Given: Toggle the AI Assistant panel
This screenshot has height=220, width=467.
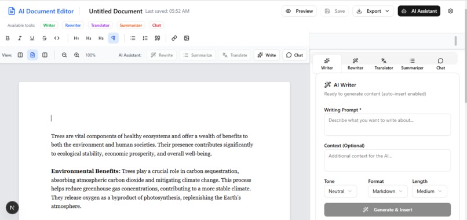Looking at the screenshot, I should tap(419, 11).
